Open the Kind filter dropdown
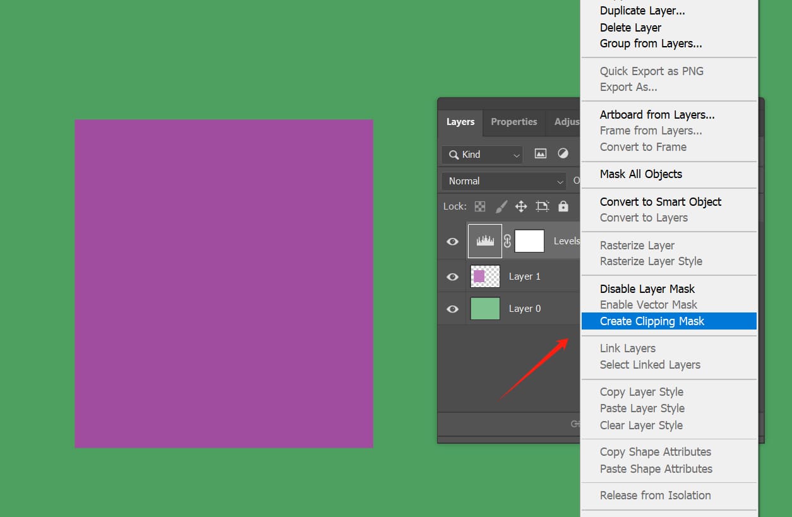 pyautogui.click(x=482, y=155)
